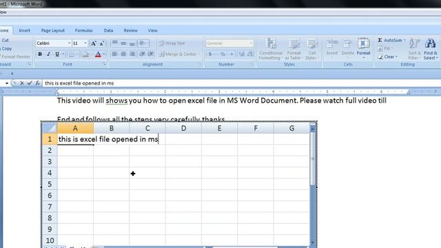441x248 pixels.
Task: Open Conditional Formatting menu
Action: coord(271,49)
